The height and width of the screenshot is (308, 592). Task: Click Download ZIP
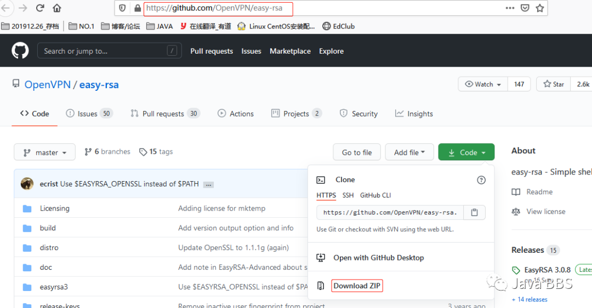pyautogui.click(x=357, y=286)
